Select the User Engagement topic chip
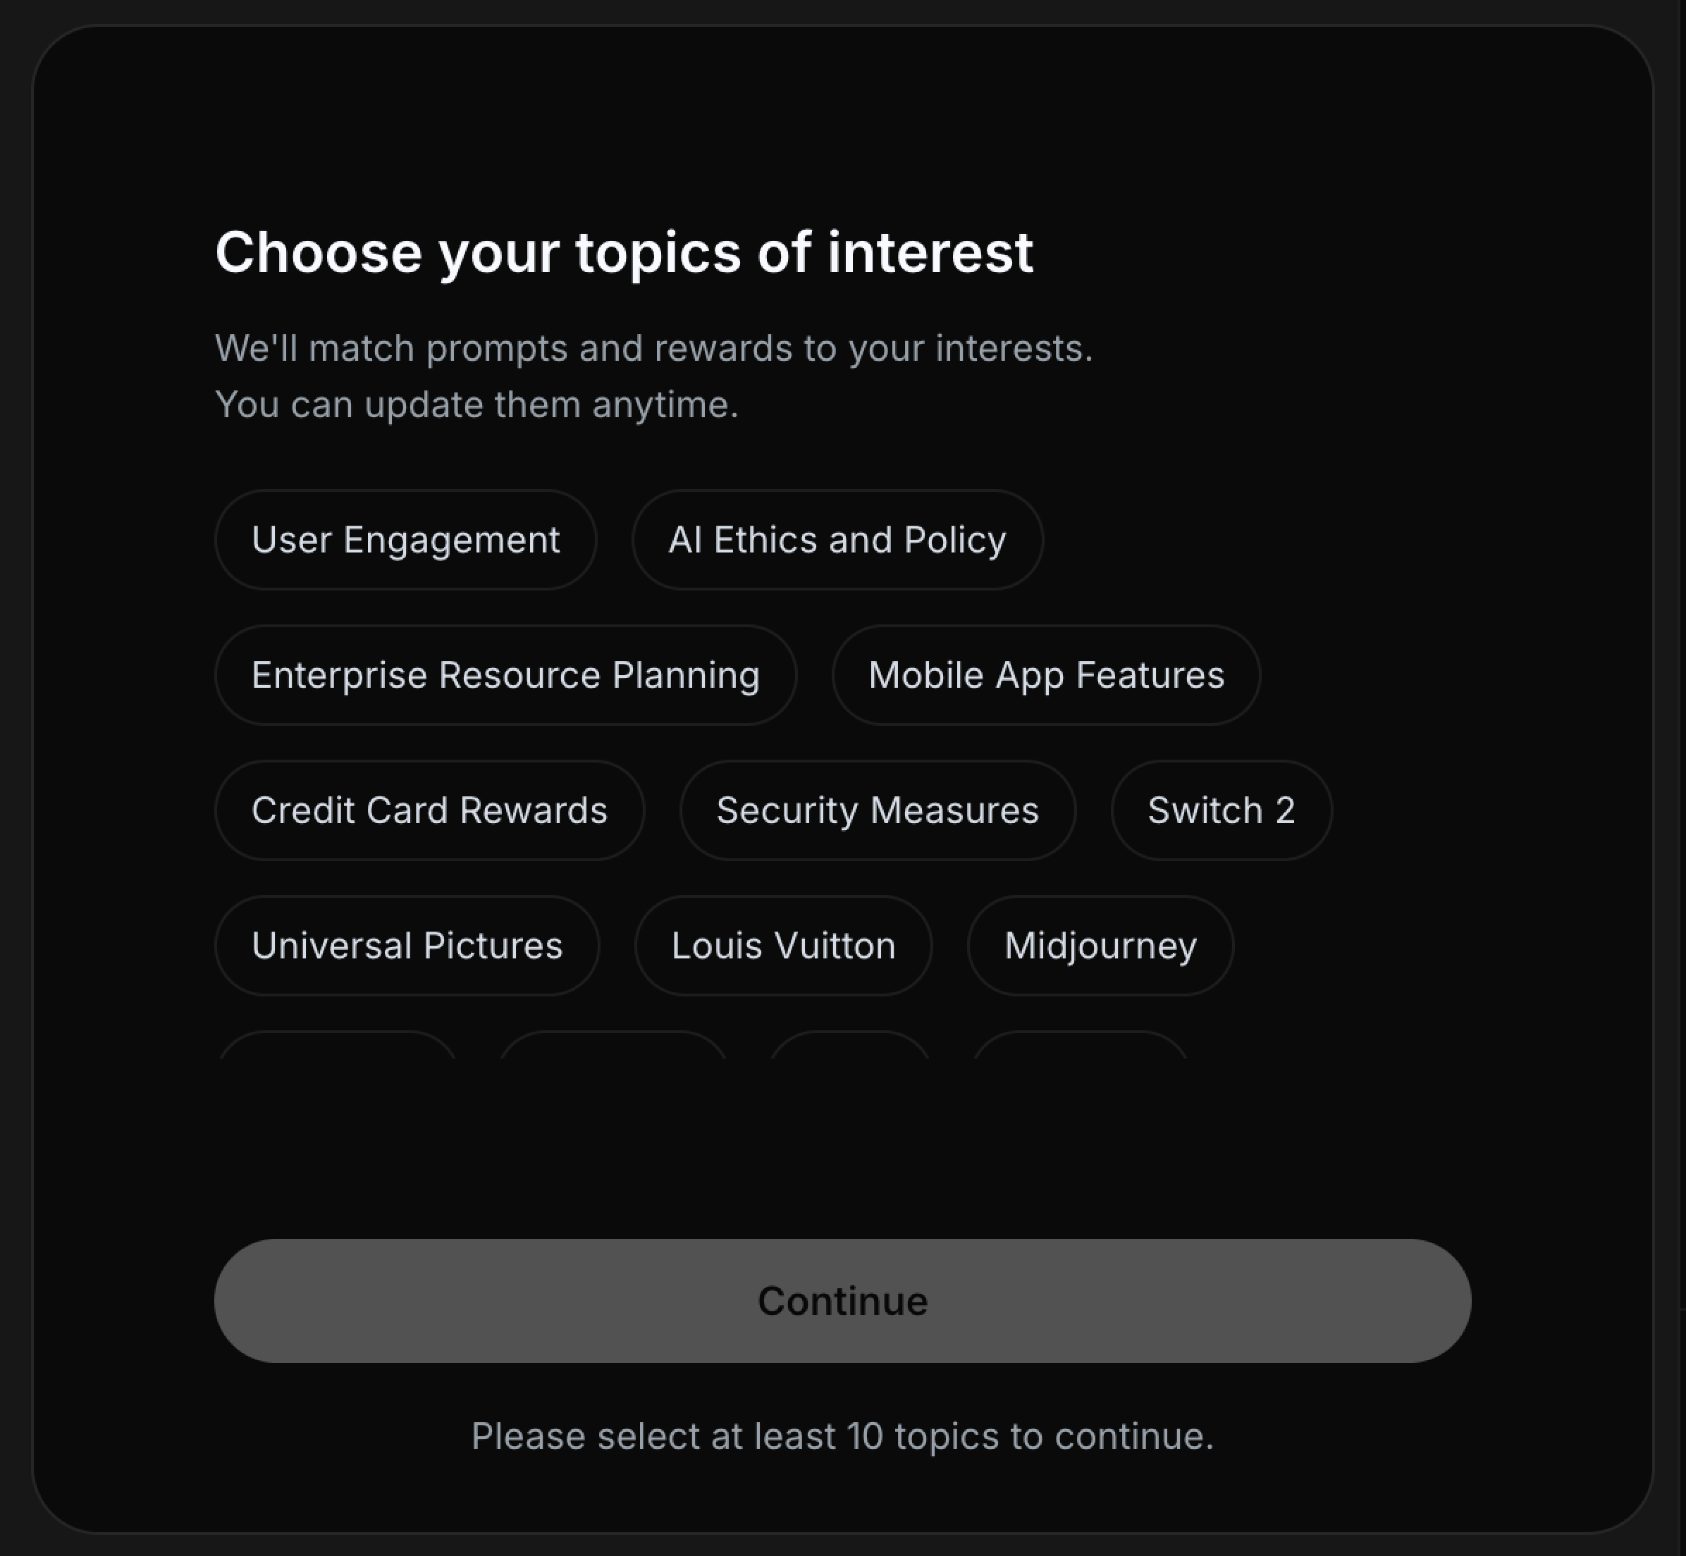This screenshot has height=1556, width=1686. [x=405, y=540]
